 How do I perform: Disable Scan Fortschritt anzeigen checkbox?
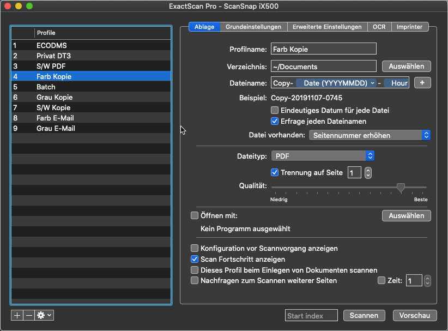pos(195,259)
